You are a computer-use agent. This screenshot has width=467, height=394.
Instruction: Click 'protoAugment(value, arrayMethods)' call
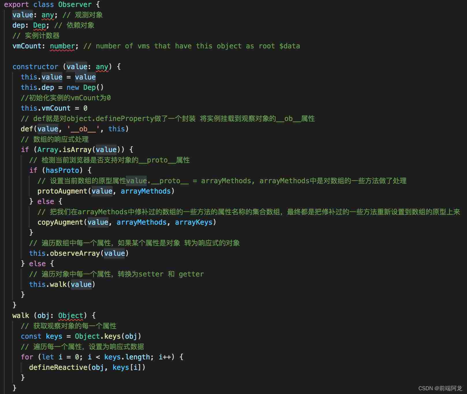tap(106, 191)
